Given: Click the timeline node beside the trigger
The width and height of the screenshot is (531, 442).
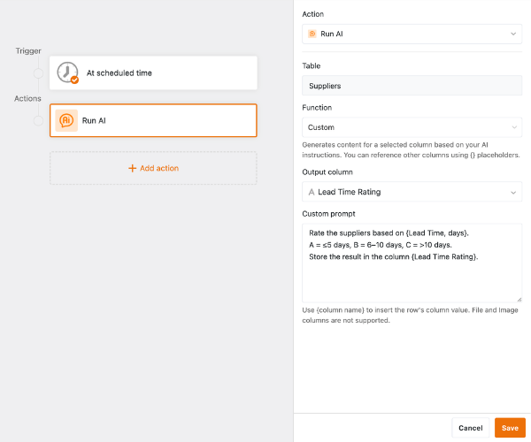Looking at the screenshot, I should point(38,73).
